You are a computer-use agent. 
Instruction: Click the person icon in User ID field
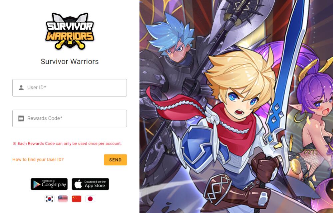[21, 88]
